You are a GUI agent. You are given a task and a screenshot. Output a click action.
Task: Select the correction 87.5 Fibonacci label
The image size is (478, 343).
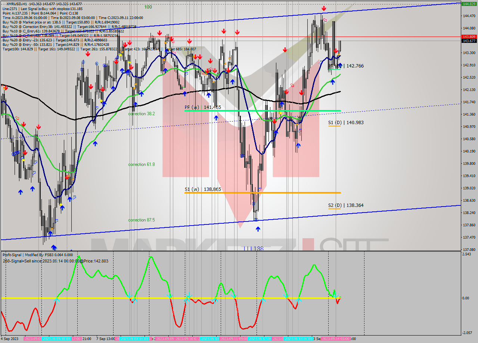click(141, 220)
